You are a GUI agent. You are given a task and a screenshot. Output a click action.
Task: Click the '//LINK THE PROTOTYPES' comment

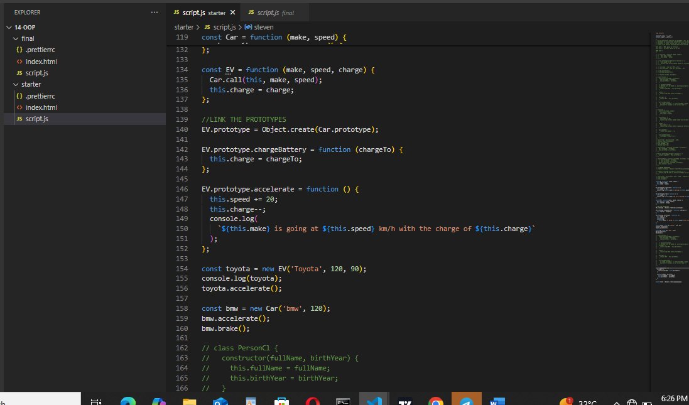244,119
